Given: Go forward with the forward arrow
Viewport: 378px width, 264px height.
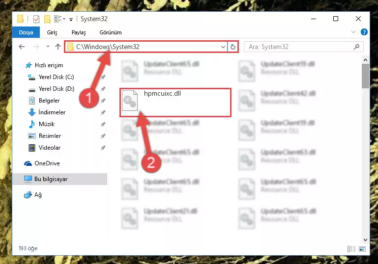Looking at the screenshot, I should pyautogui.click(x=36, y=47).
